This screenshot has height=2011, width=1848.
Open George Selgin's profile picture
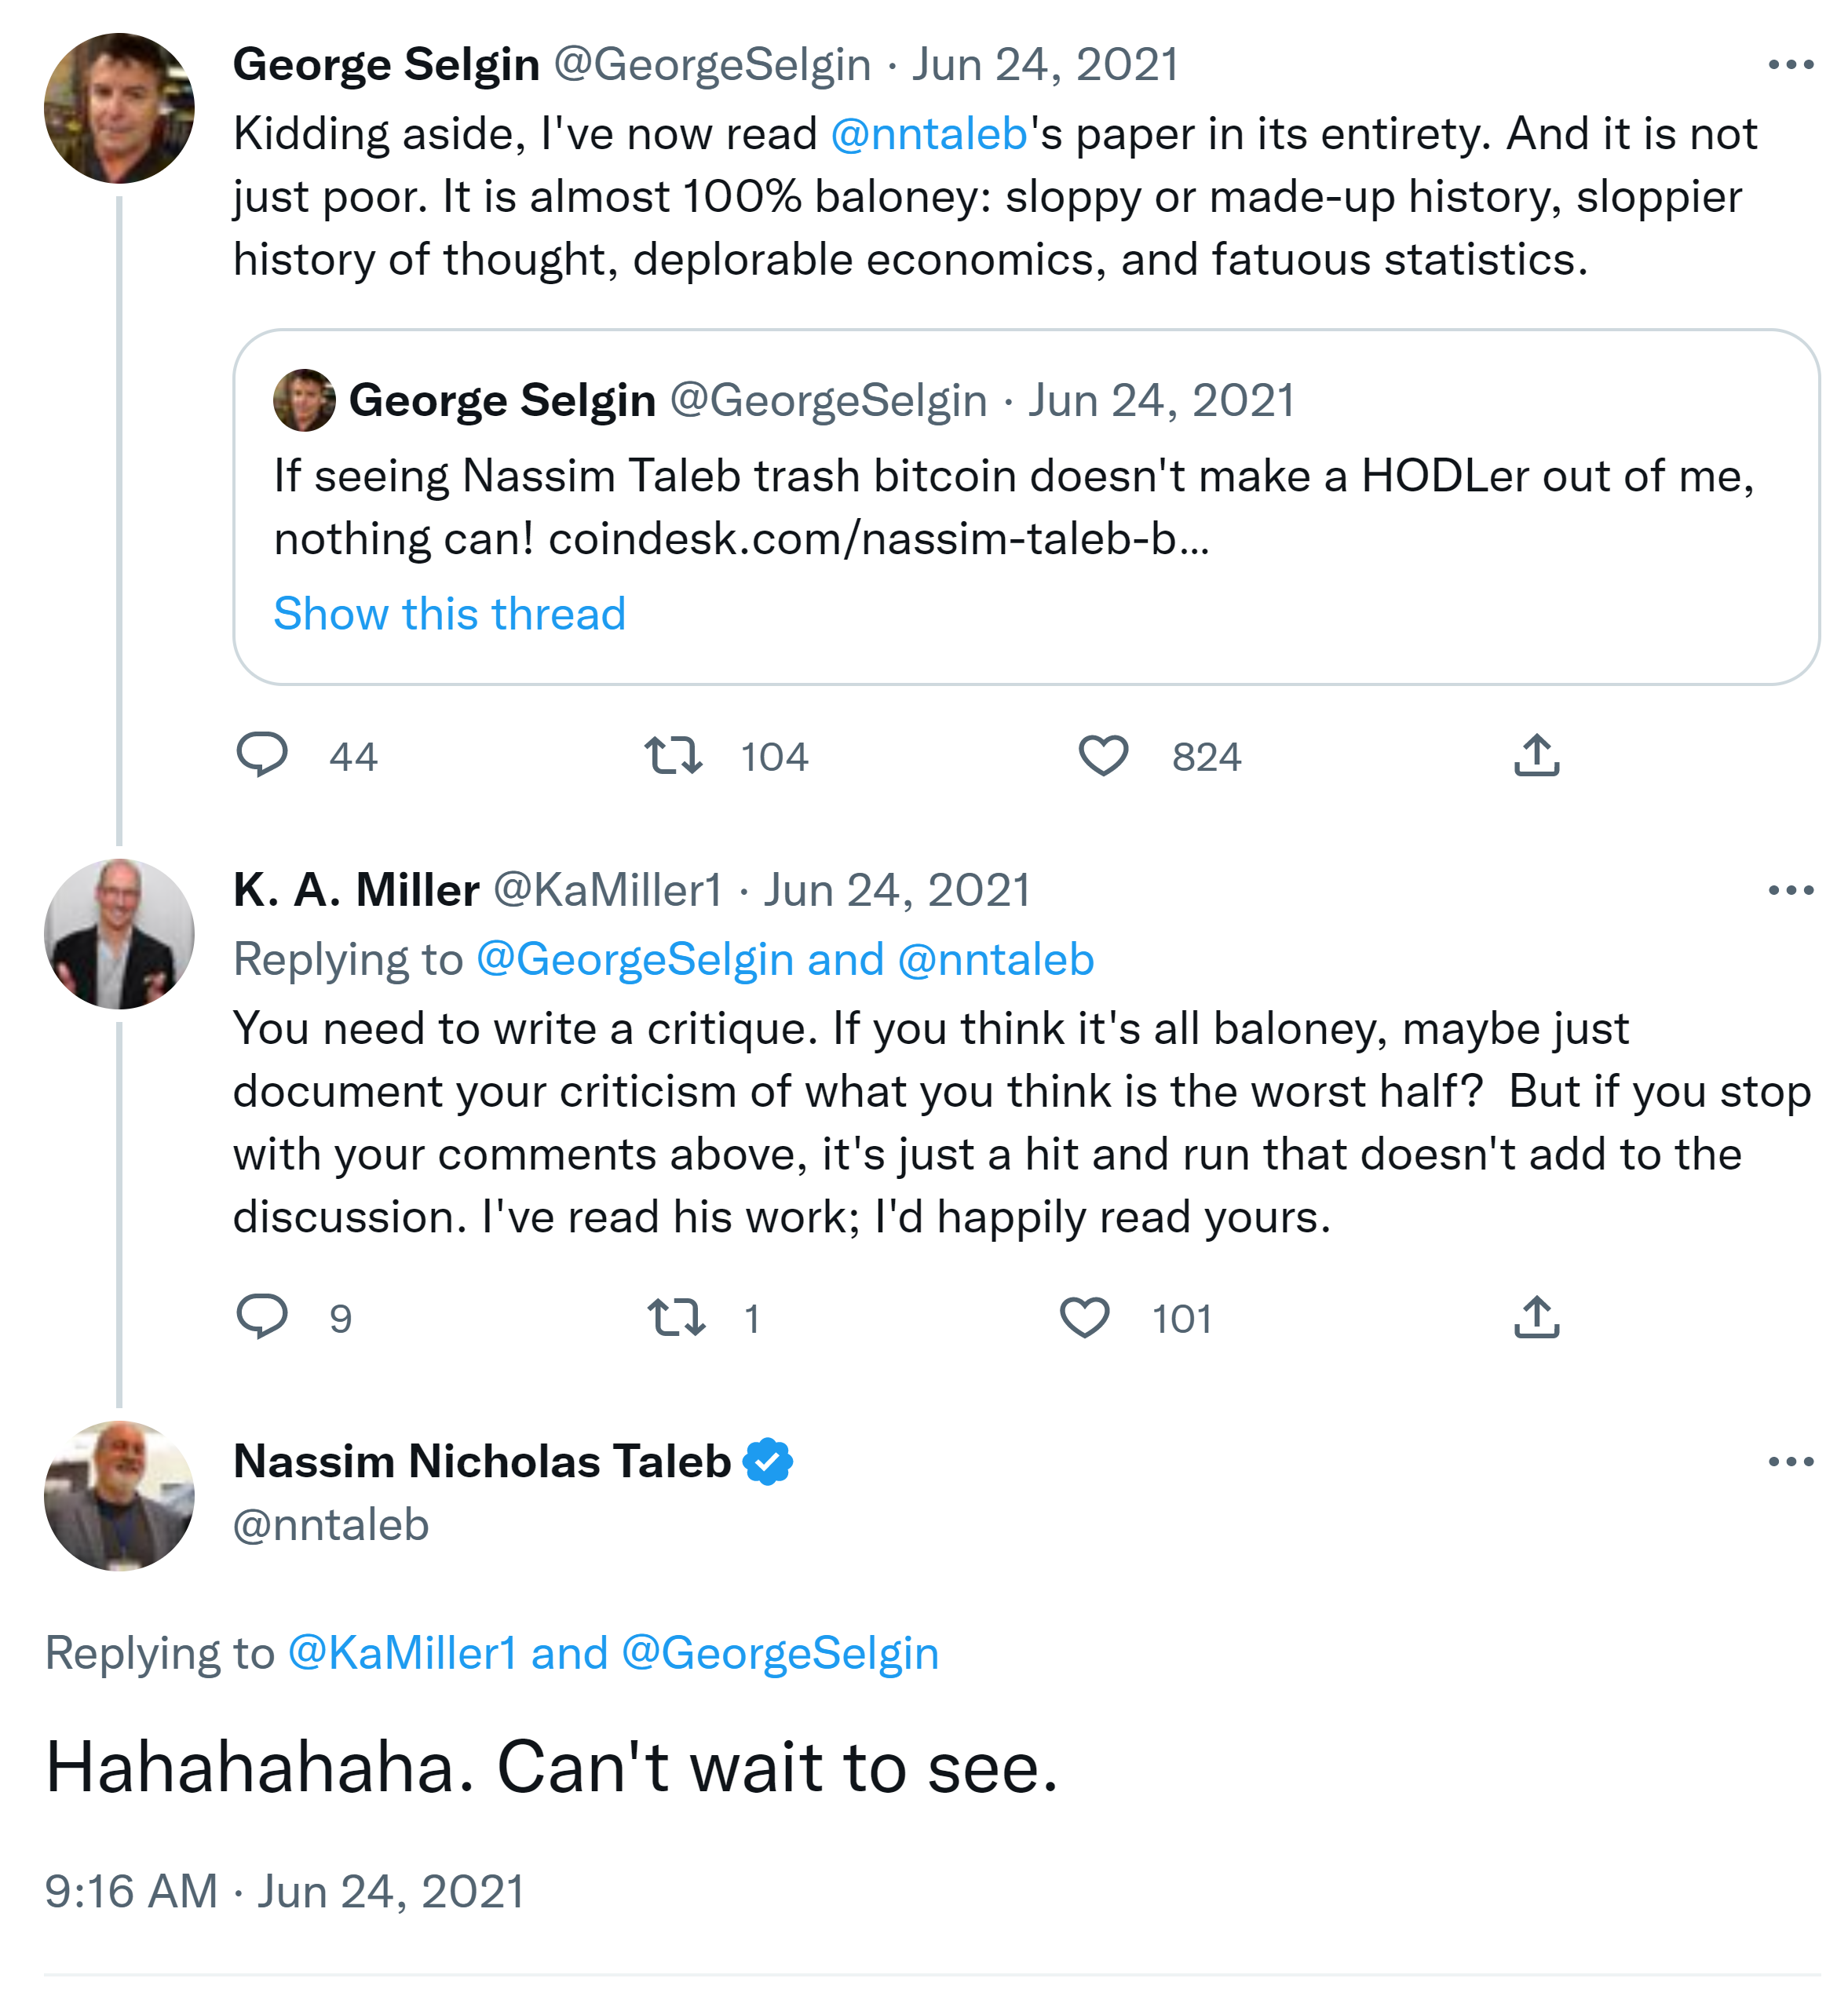pos(119,108)
